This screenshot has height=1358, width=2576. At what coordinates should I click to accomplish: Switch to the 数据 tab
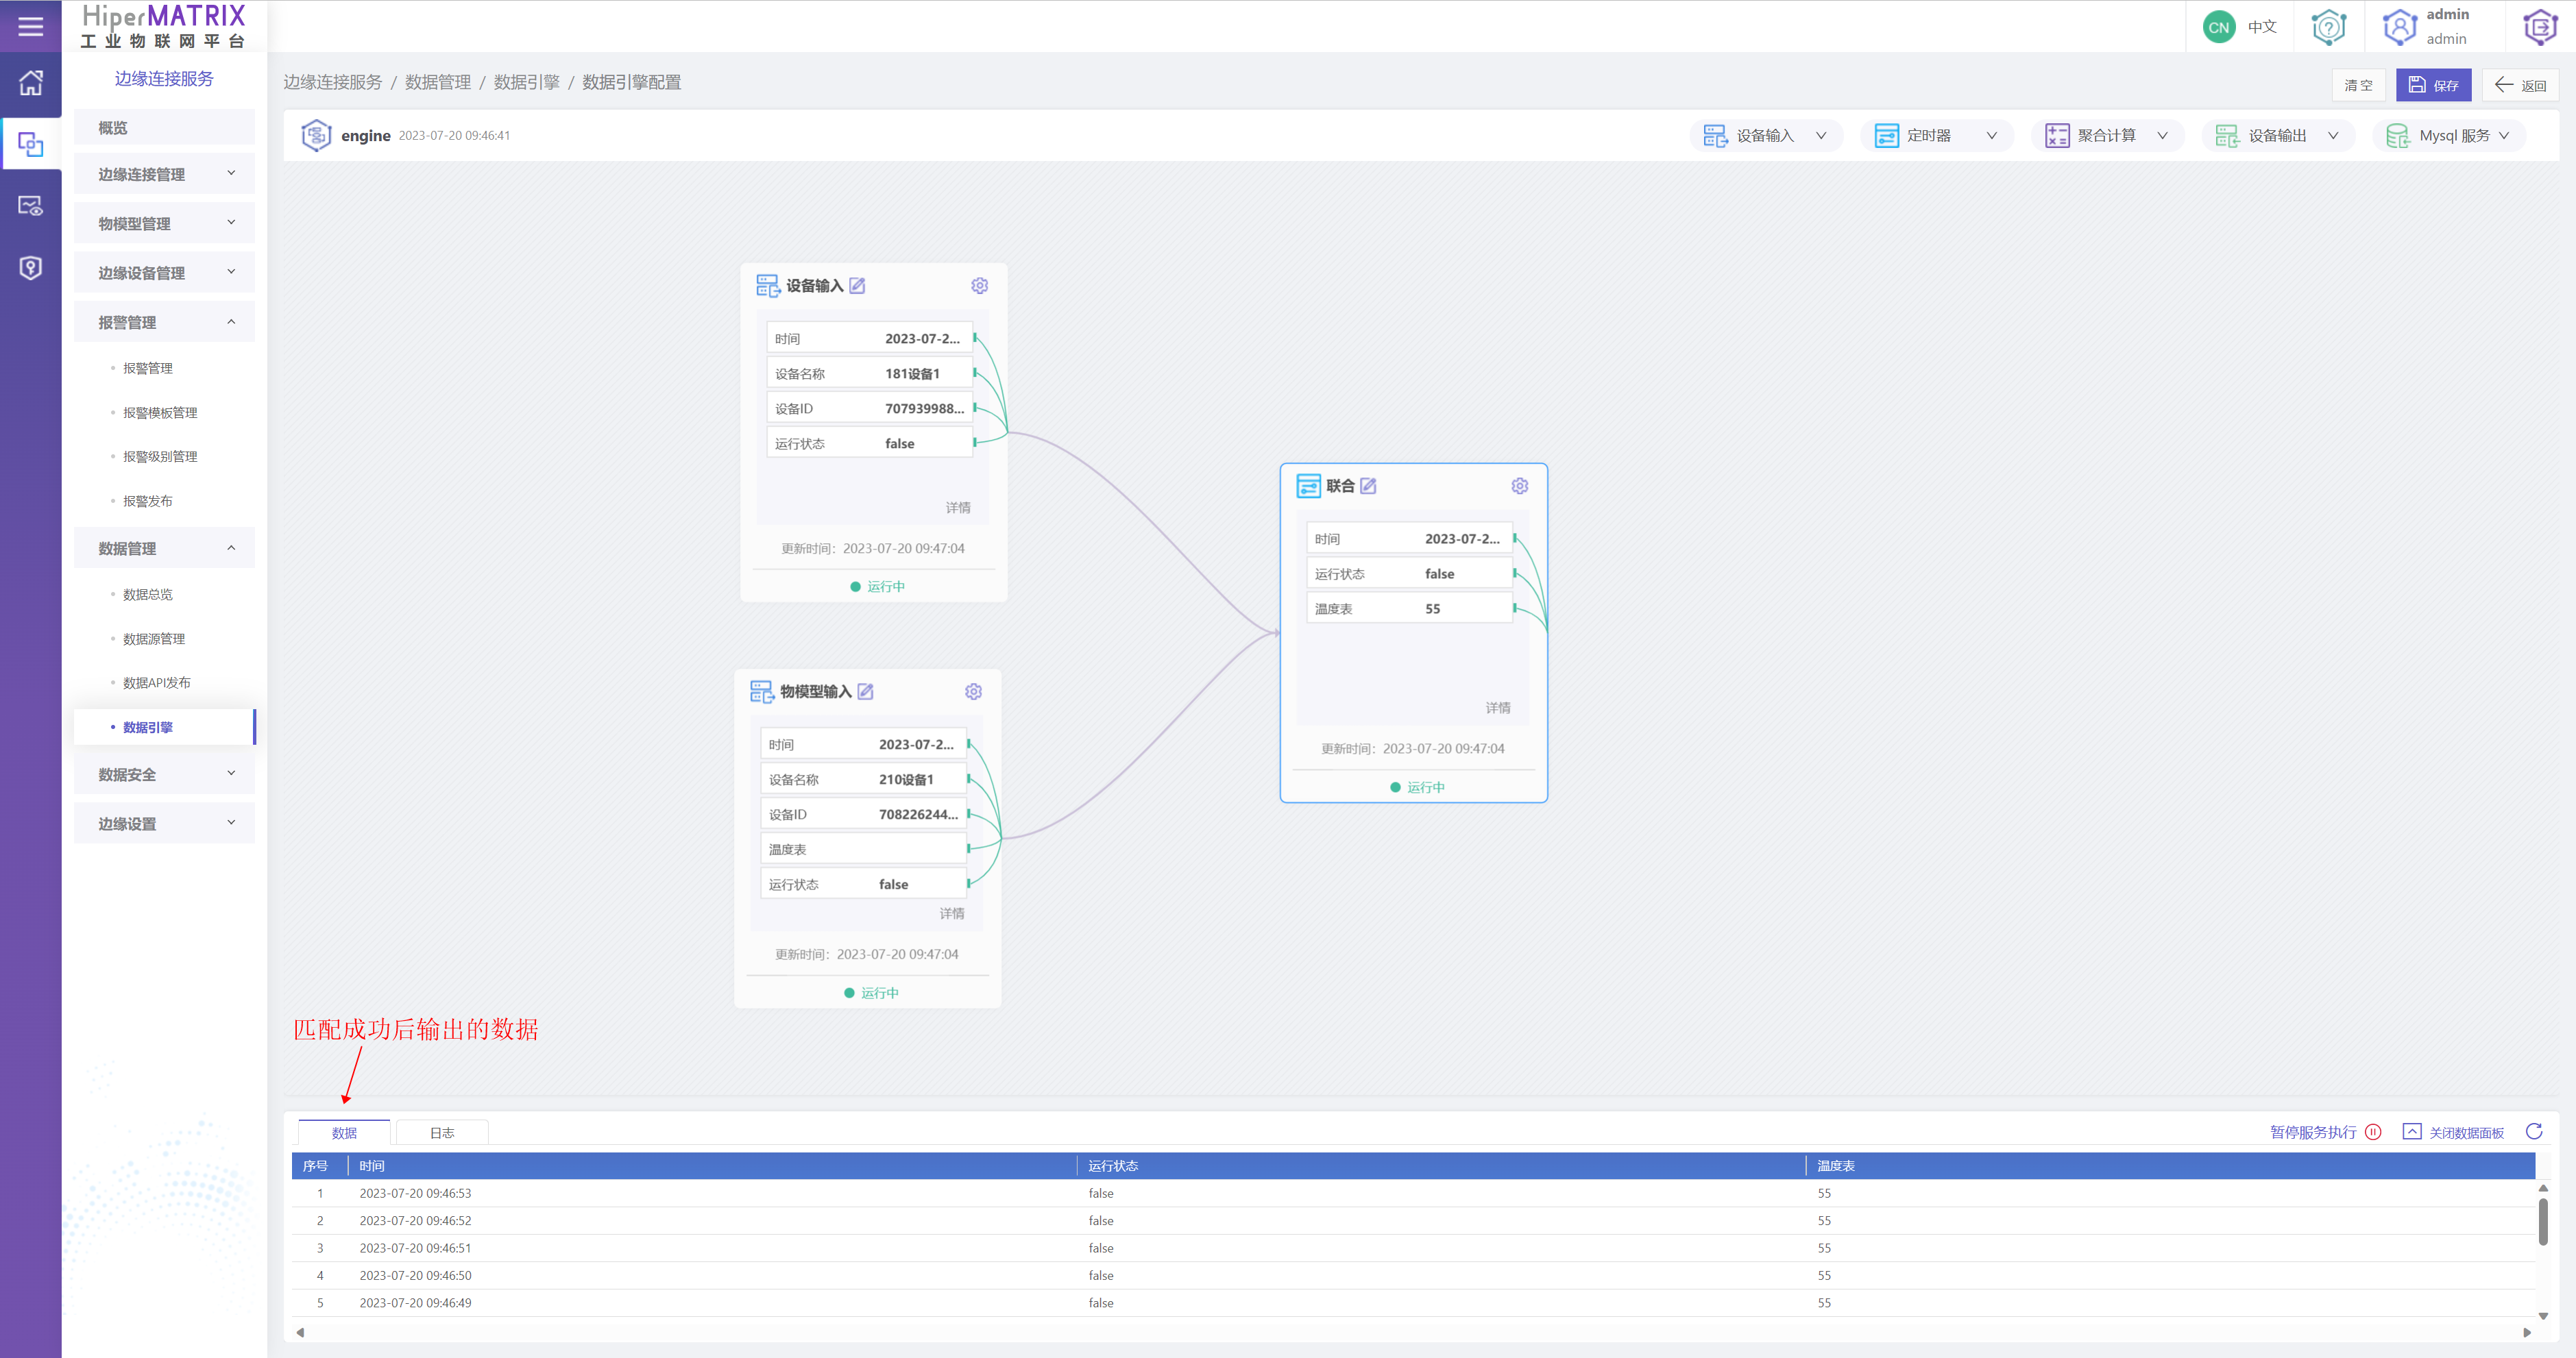point(344,1132)
